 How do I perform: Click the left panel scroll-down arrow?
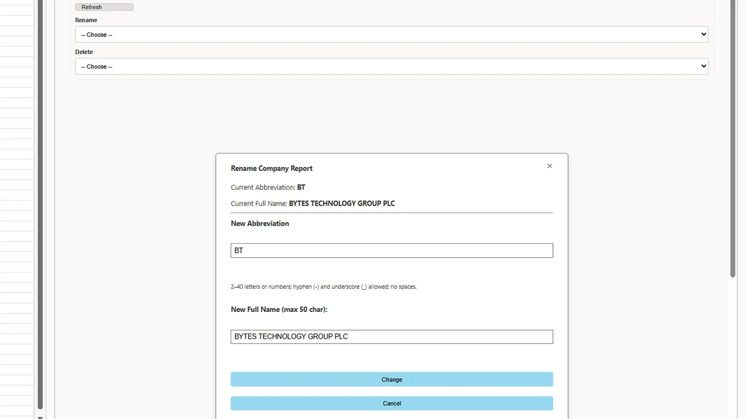(40, 417)
